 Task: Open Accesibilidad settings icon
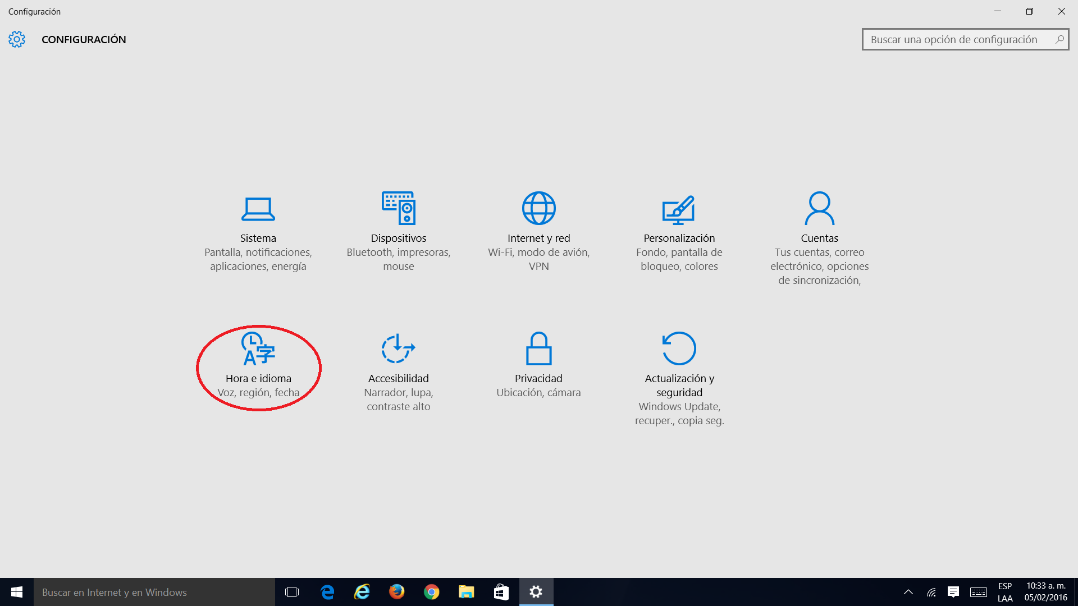tap(398, 348)
